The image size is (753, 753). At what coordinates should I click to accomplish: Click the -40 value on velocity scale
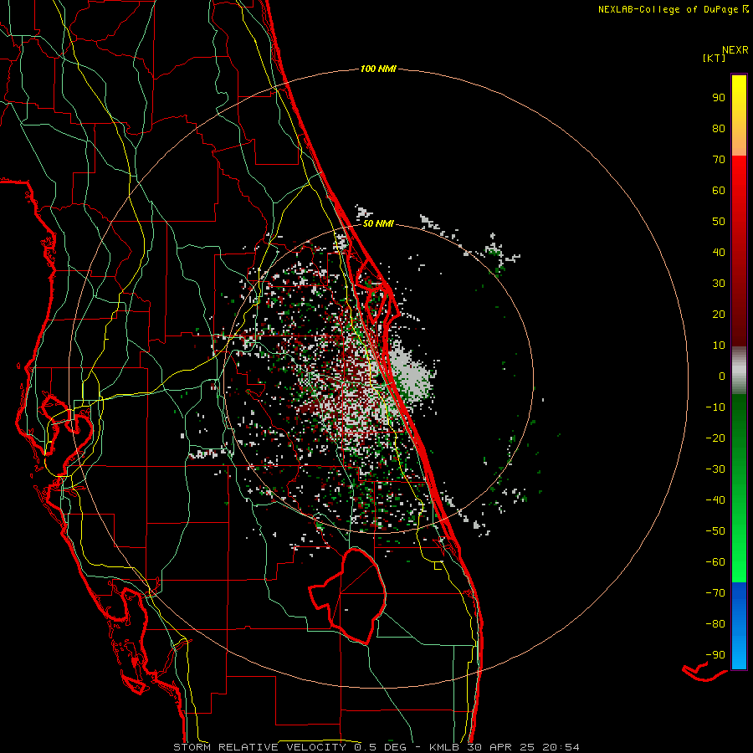[715, 500]
